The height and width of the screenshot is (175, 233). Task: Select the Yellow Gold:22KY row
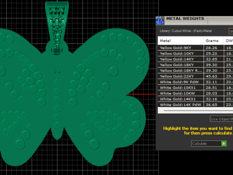tap(195, 76)
